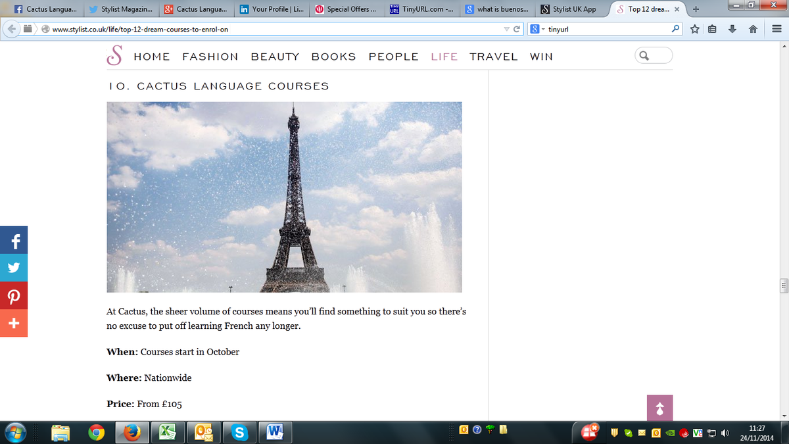Expand the URL history dropdown arrow
This screenshot has height=444, width=789.
click(506, 29)
